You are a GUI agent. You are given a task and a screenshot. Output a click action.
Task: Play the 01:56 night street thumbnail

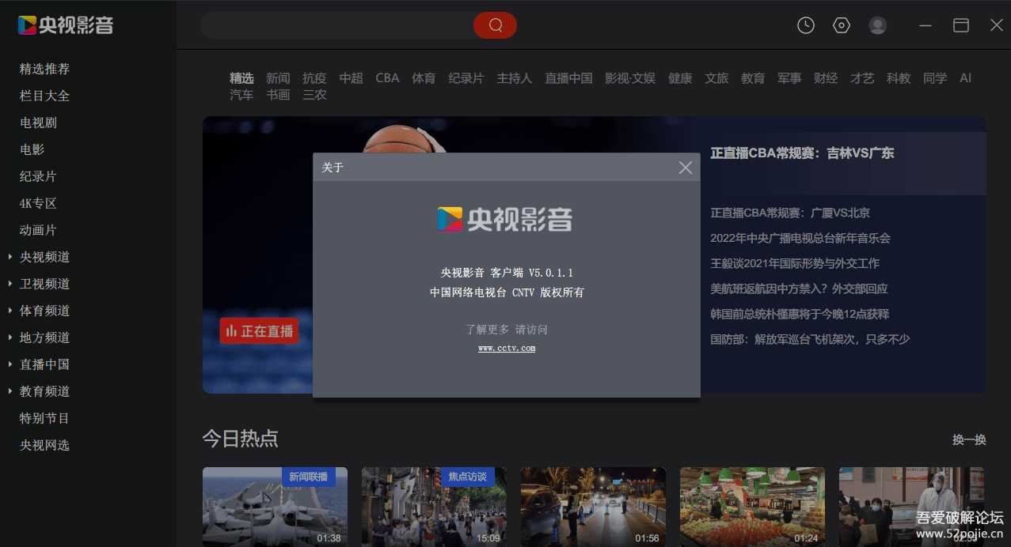[x=593, y=507]
